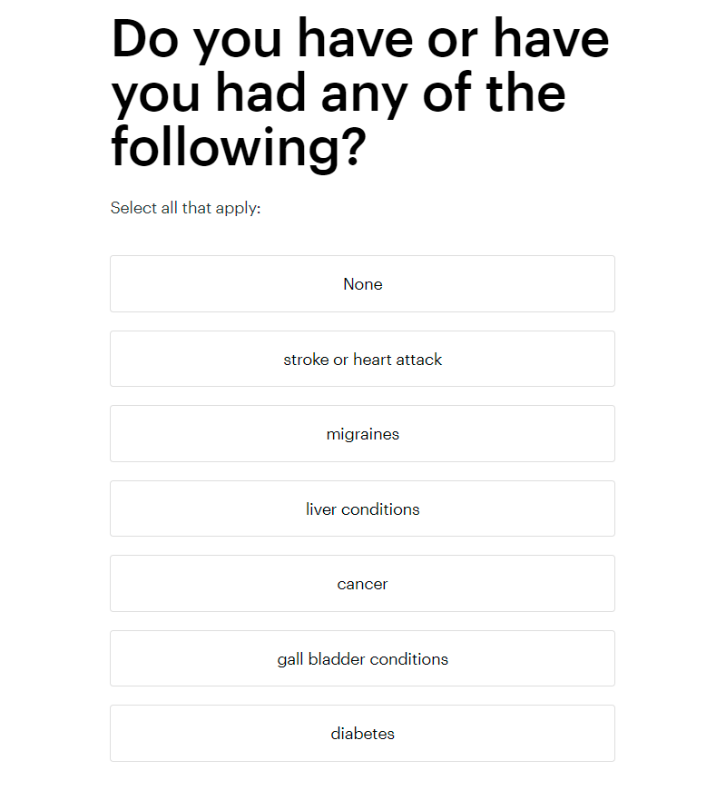Image resolution: width=726 pixels, height=790 pixels.
Task: Toggle the cancer condition choice
Action: (362, 584)
